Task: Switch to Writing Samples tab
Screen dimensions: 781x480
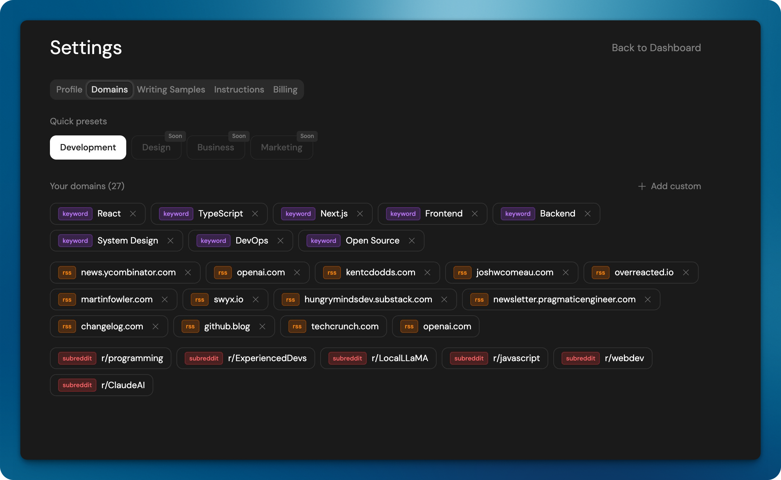Action: click(x=171, y=90)
